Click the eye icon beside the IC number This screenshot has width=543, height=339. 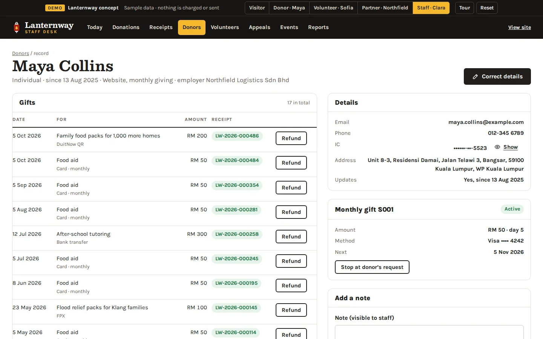[497, 147]
